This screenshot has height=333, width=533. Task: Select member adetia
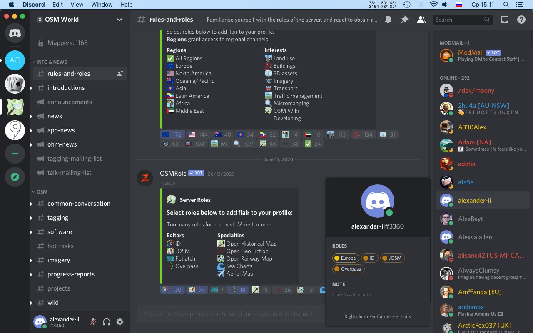click(x=483, y=164)
